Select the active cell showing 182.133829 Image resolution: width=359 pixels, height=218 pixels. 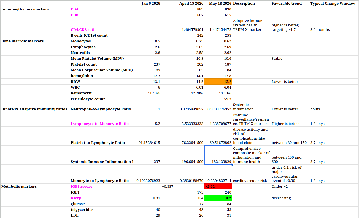click(218, 155)
